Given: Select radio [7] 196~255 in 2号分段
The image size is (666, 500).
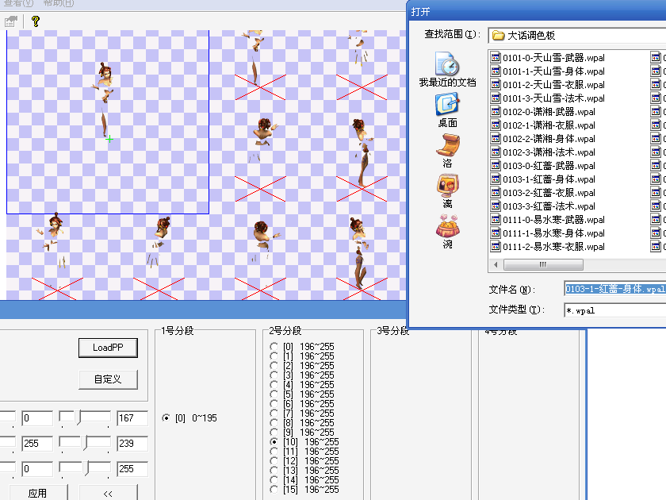Looking at the screenshot, I should pyautogui.click(x=274, y=413).
